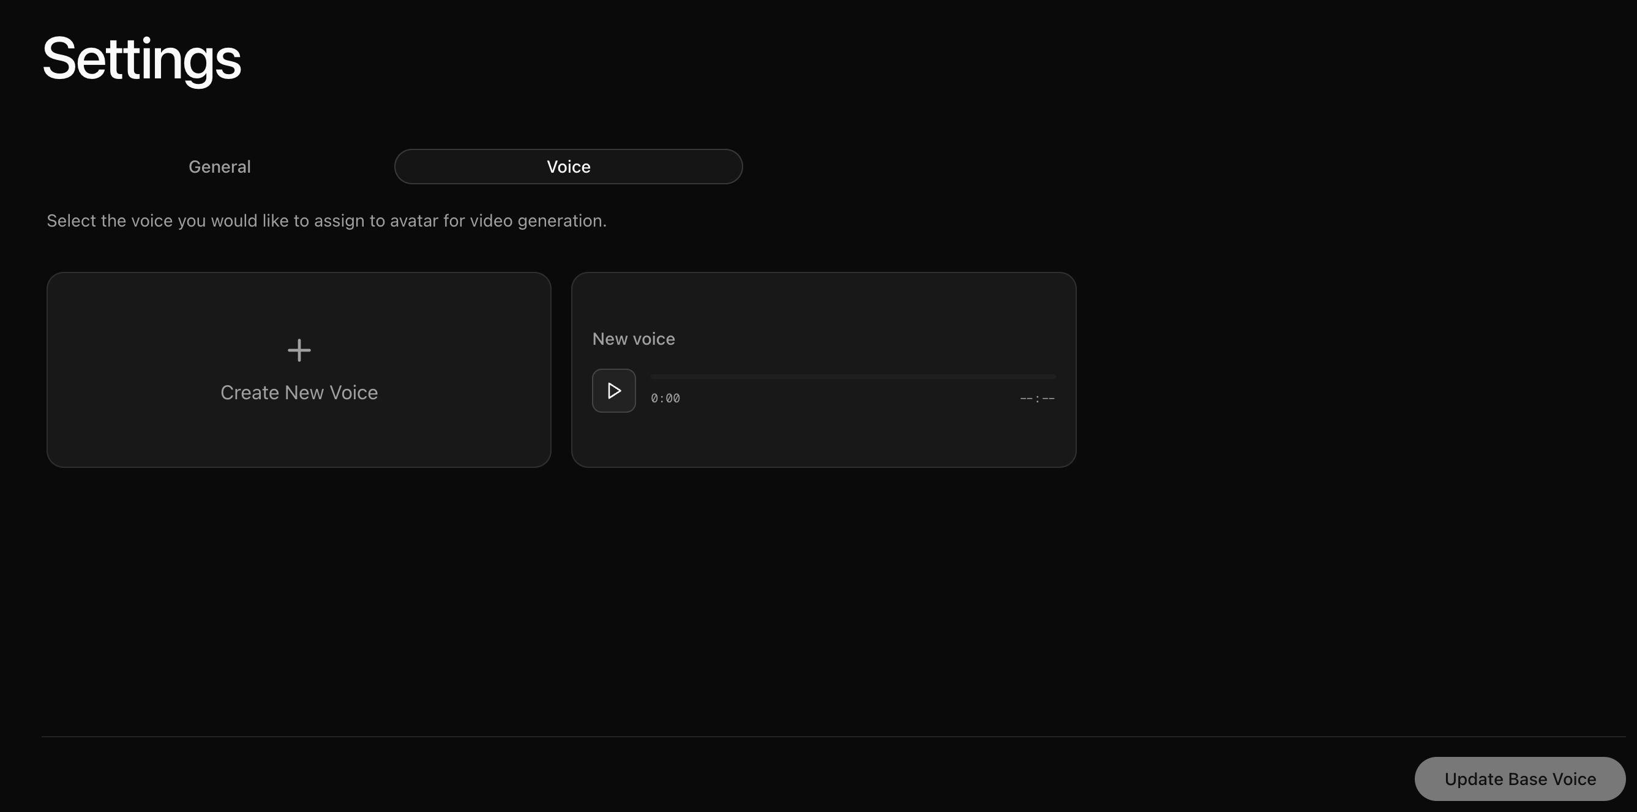Screen dimensions: 1637x812
Task: Select the Voice tab
Action: (x=568, y=167)
